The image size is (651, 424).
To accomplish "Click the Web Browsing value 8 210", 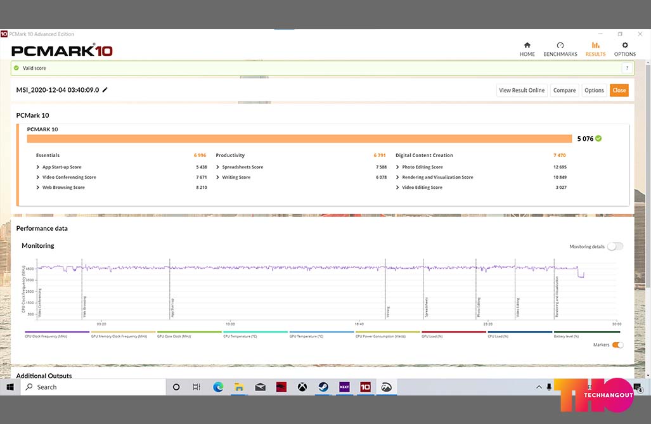I will (202, 188).
